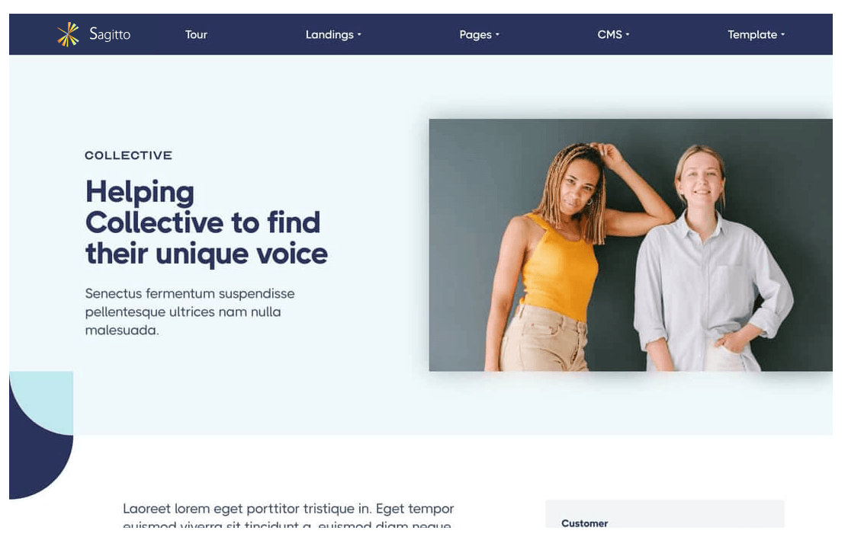Viewport: 848px width, 540px height.
Task: Expand the Pages dropdown menu
Action: point(479,34)
